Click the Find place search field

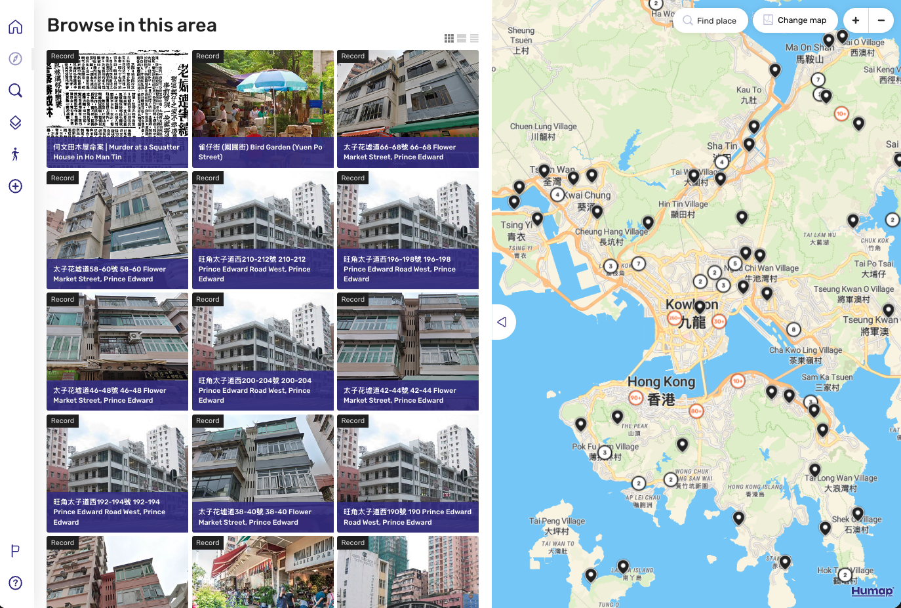pyautogui.click(x=711, y=20)
